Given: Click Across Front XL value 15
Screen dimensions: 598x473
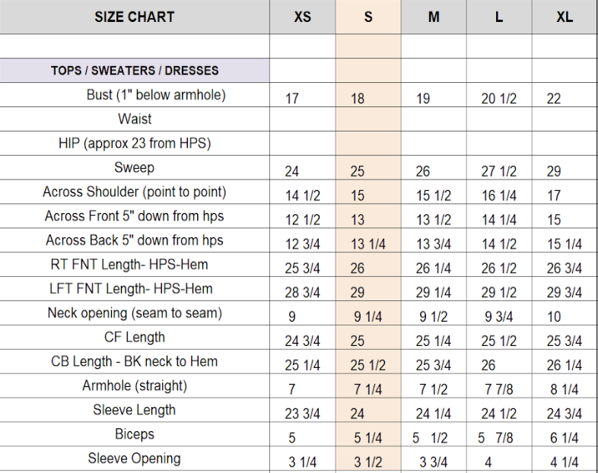Looking at the screenshot, I should coord(554,220).
